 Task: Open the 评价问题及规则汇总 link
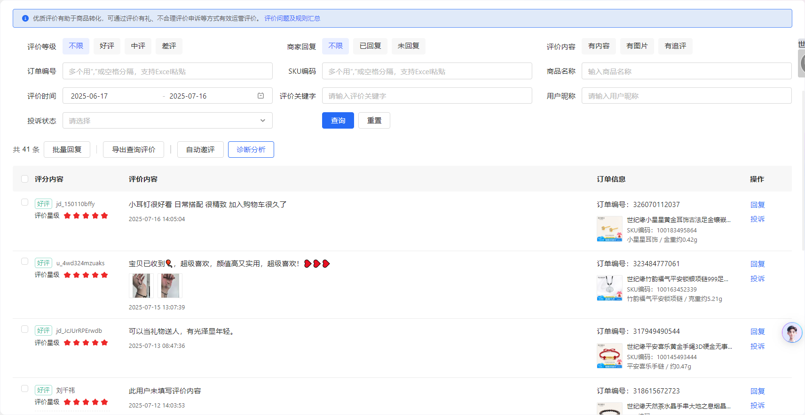(292, 18)
